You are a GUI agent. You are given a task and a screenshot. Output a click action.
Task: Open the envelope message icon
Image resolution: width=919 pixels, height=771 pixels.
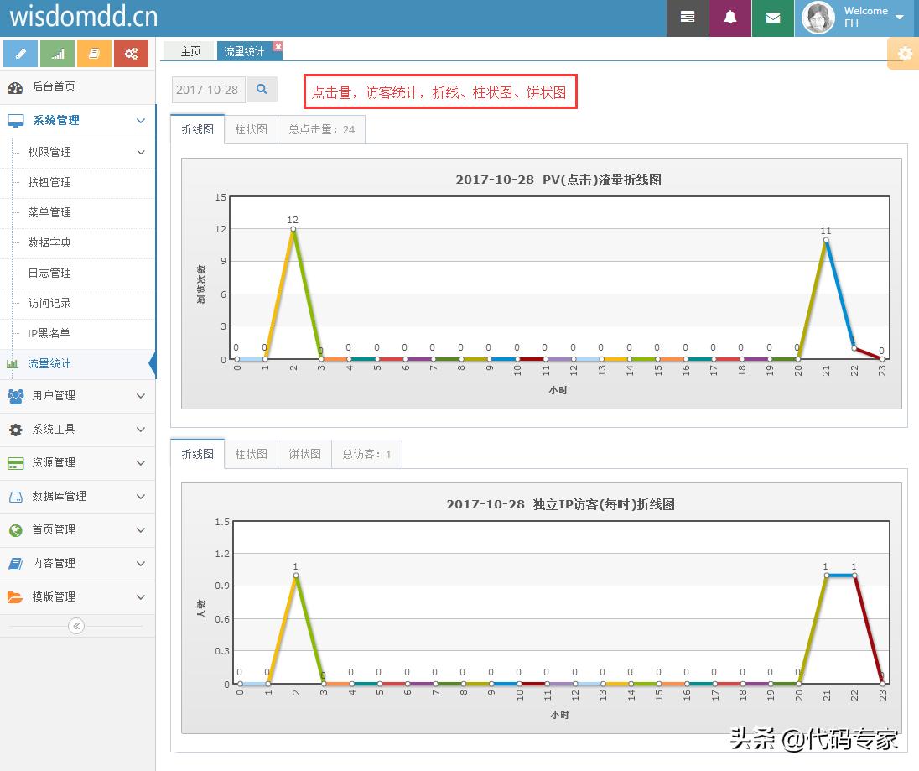[x=772, y=18]
